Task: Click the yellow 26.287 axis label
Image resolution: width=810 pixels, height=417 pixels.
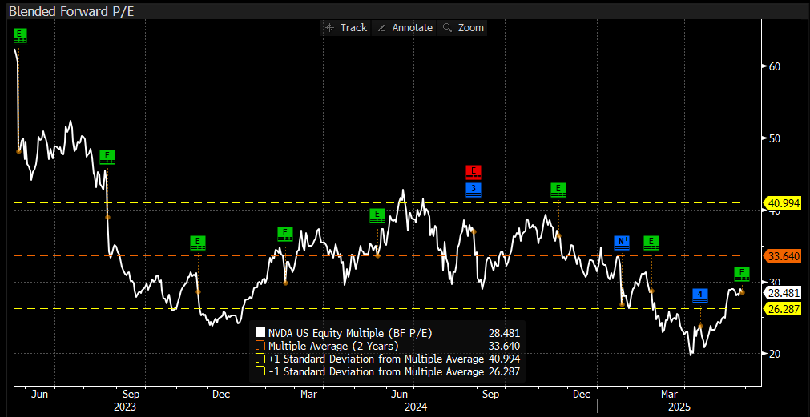Action: click(784, 308)
